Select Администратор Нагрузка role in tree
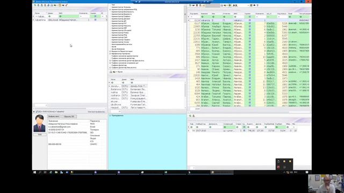Screen dimensions: 344x193 121,26
